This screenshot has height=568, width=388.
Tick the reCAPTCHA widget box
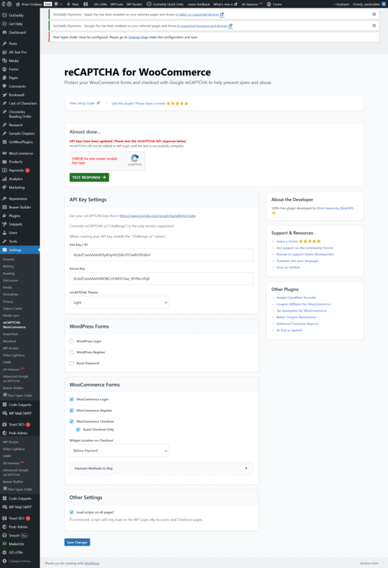pos(107,161)
